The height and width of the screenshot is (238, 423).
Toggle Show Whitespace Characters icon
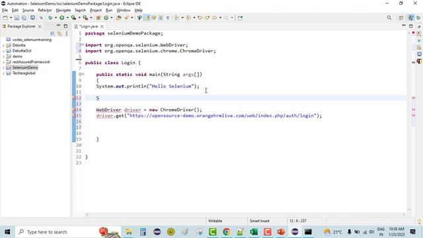tap(167, 18)
